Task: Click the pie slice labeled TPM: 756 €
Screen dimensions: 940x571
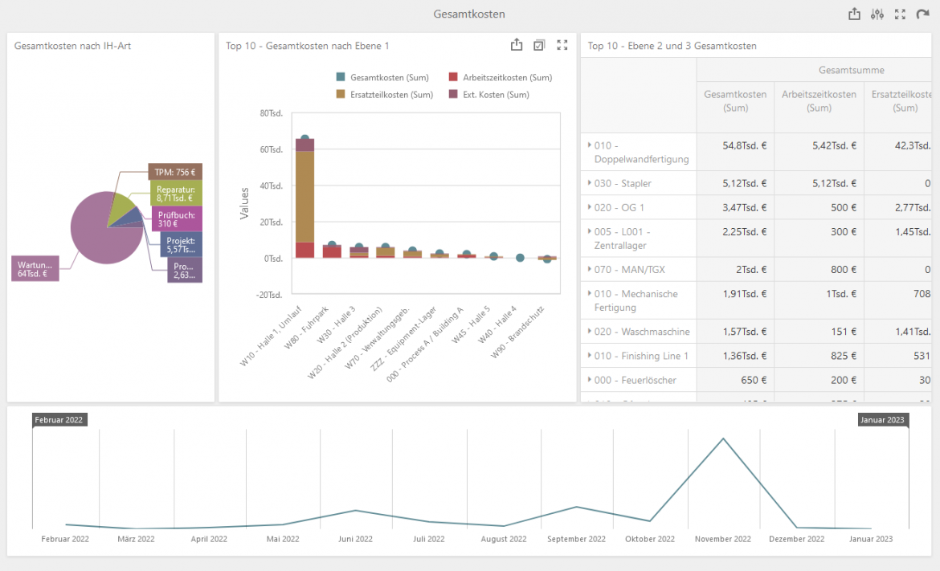Action: 175,172
